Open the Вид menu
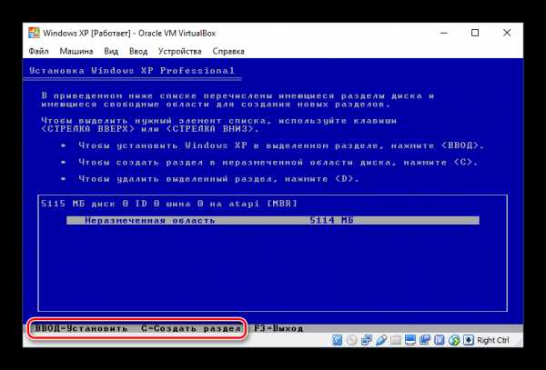 coord(111,51)
